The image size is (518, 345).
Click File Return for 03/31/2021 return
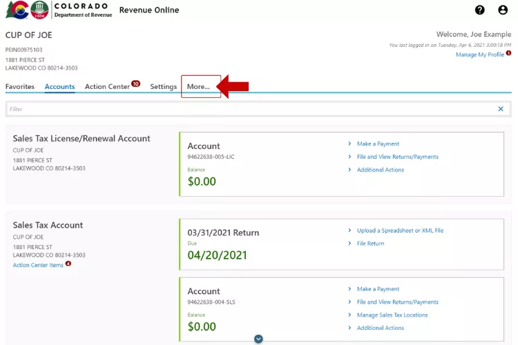370,244
